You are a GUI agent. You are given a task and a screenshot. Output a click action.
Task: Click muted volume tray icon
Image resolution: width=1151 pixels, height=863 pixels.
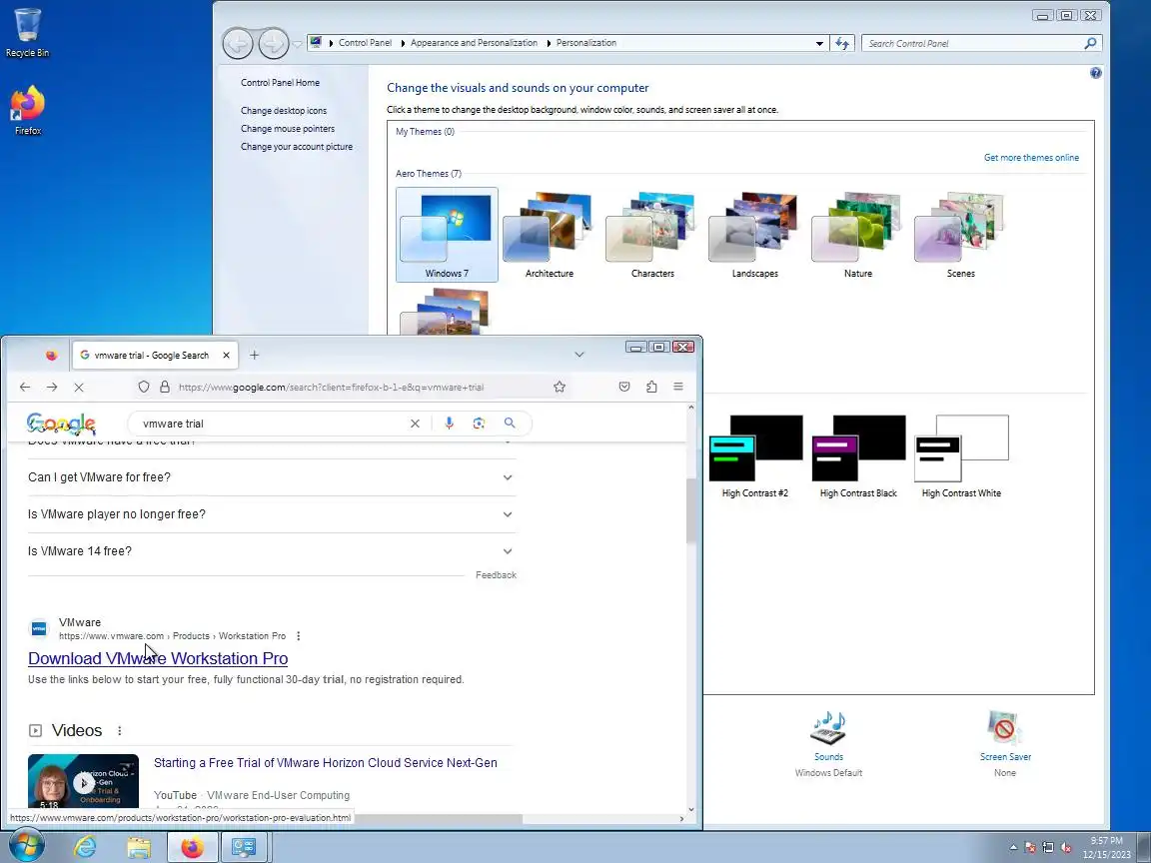(x=1066, y=848)
